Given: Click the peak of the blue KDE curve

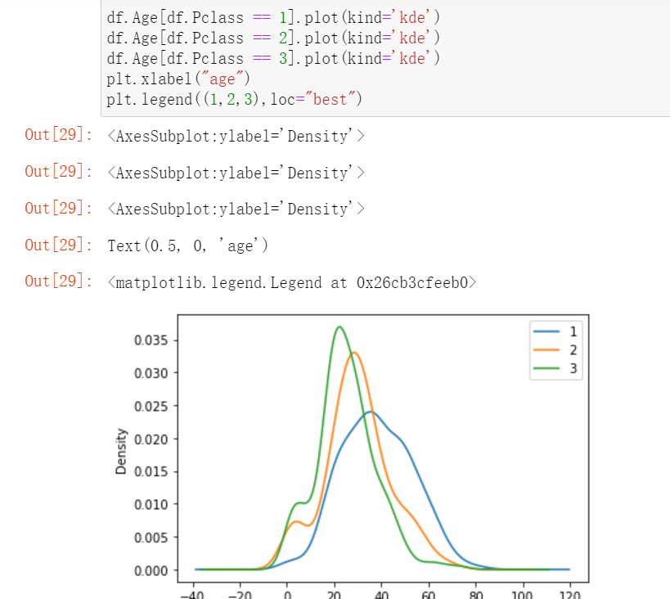Looking at the screenshot, I should tap(371, 412).
